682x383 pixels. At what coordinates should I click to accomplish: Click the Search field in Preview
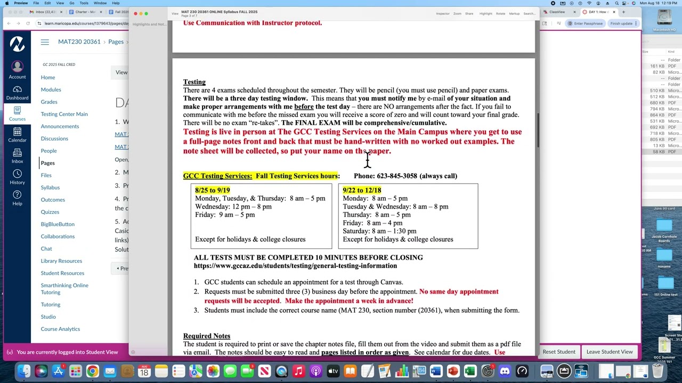tap(529, 13)
